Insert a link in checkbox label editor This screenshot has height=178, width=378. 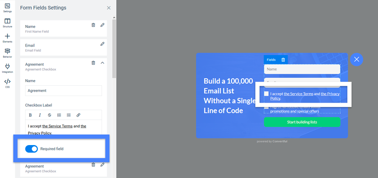[78, 115]
